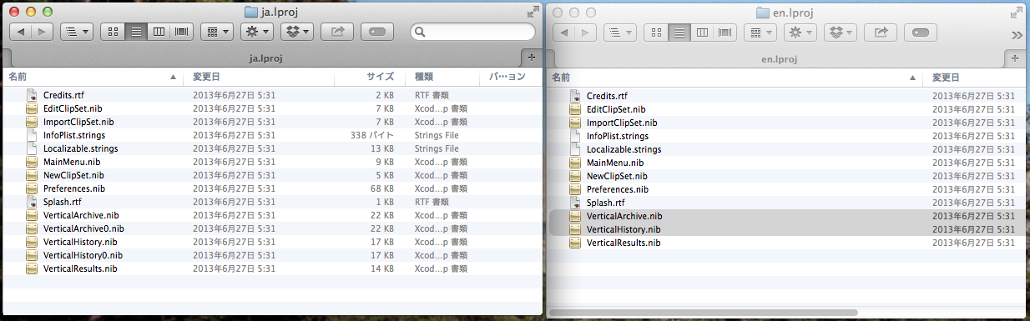Select Splash.rtf icon in ja.lproj window
This screenshot has width=1030, height=321.
[33, 202]
